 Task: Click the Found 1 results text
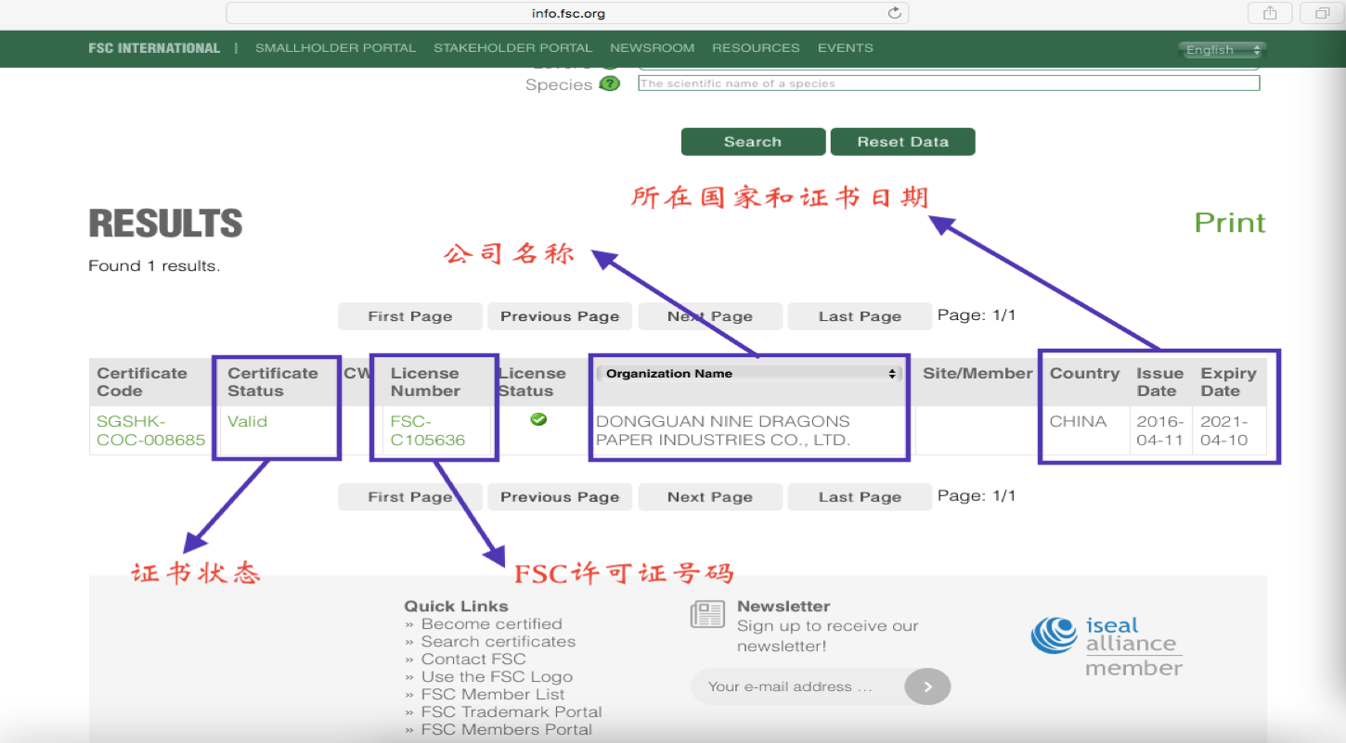(x=154, y=266)
